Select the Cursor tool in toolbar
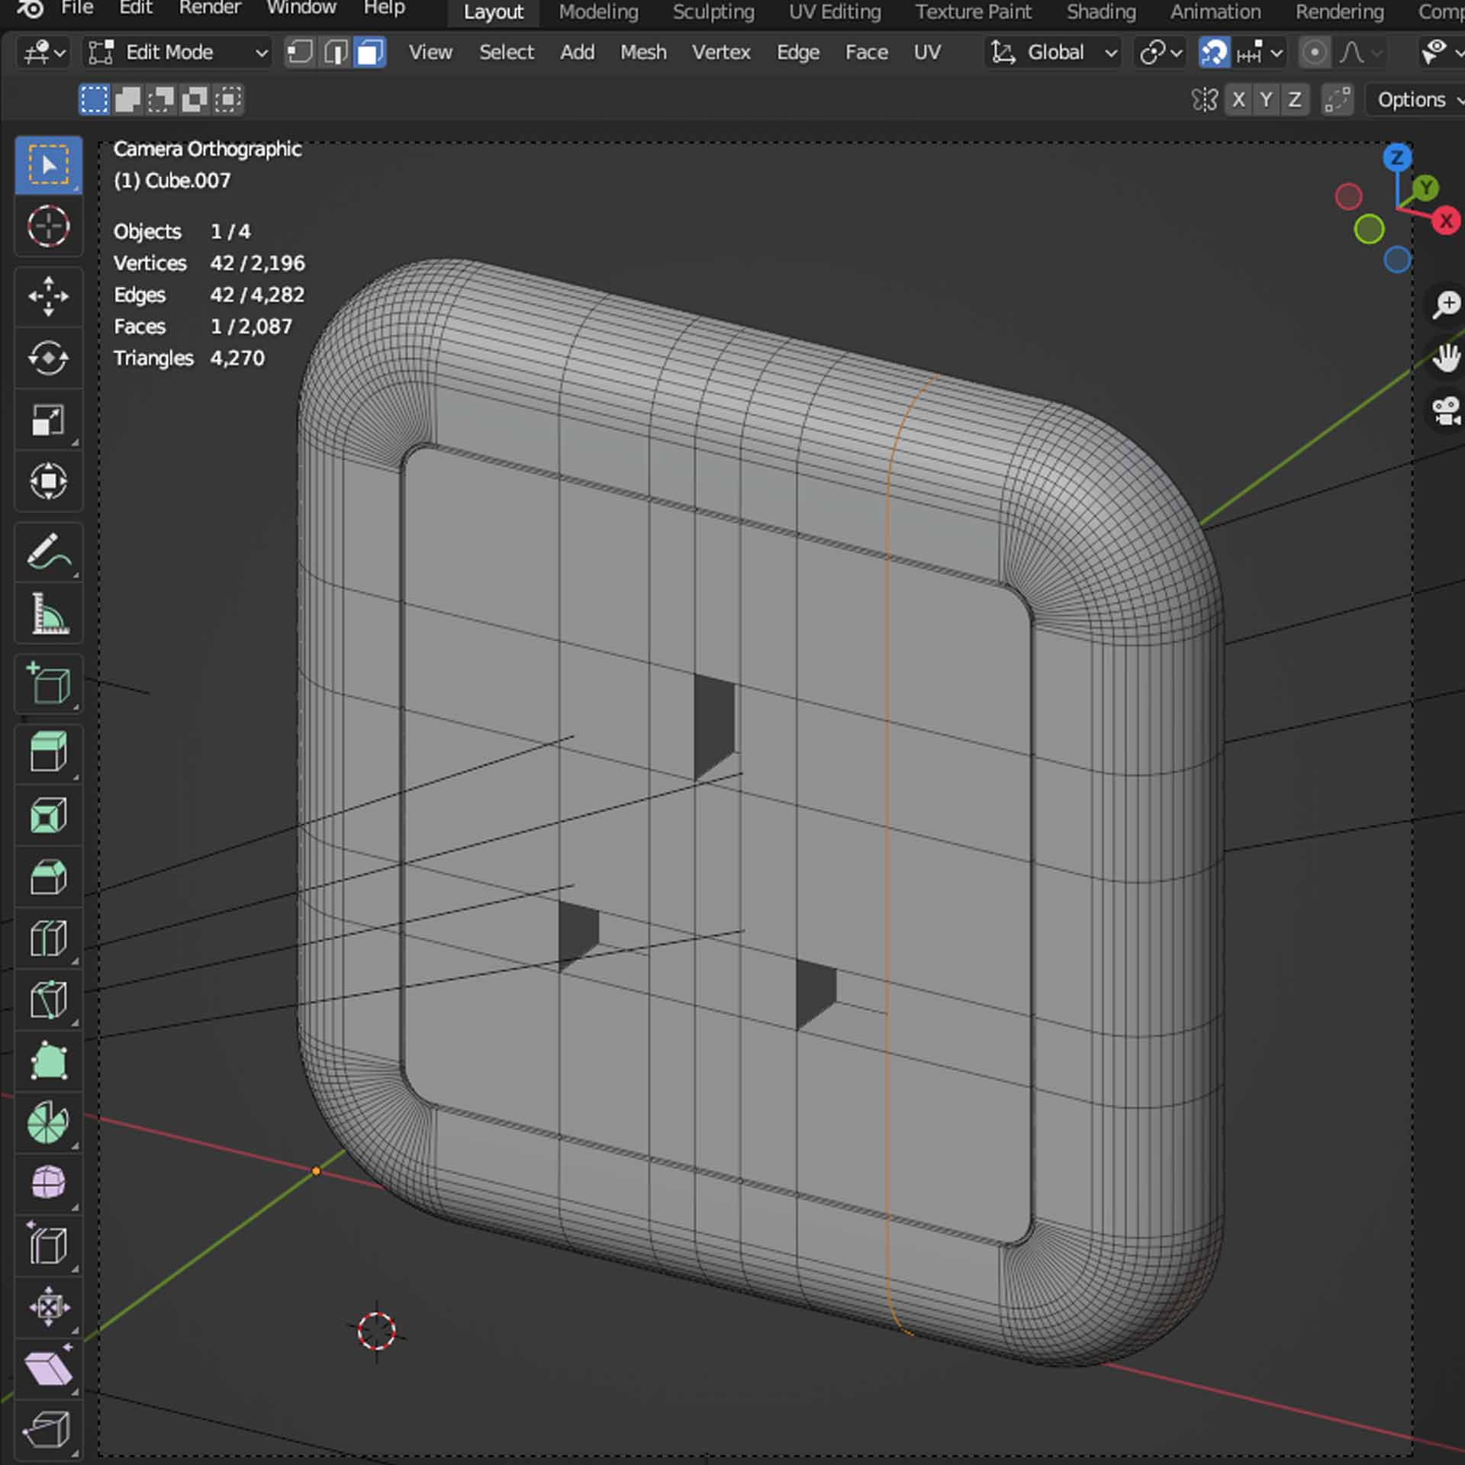Screen dimensions: 1465x1465 click(x=48, y=227)
